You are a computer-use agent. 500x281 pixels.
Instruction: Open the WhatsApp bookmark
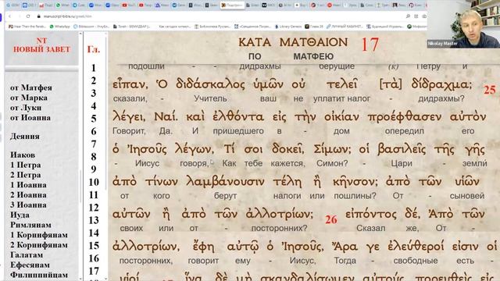(x=60, y=27)
